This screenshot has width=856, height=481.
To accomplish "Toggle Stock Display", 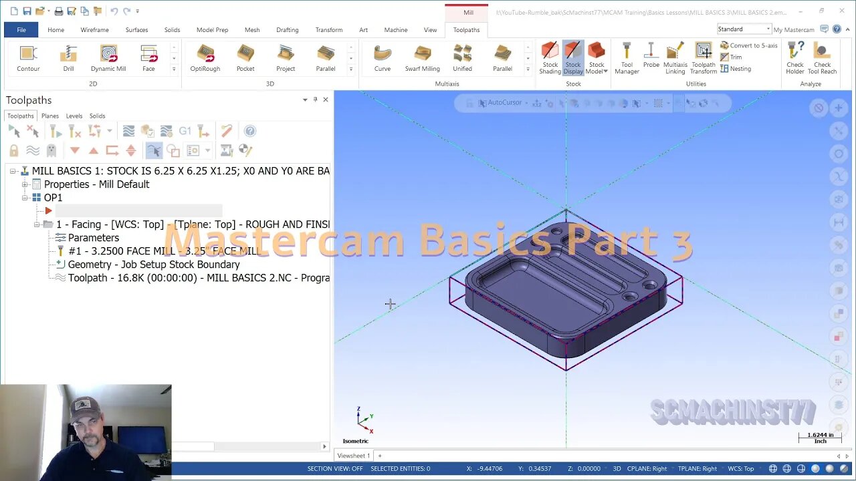I will coord(573,59).
